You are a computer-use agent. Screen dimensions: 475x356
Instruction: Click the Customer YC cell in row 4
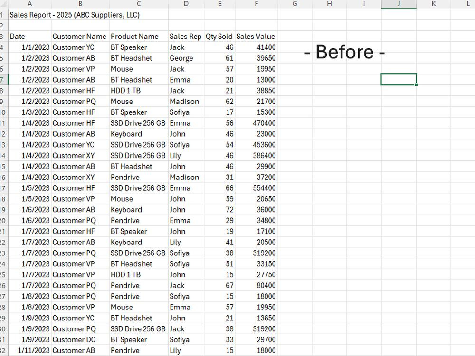click(80, 47)
